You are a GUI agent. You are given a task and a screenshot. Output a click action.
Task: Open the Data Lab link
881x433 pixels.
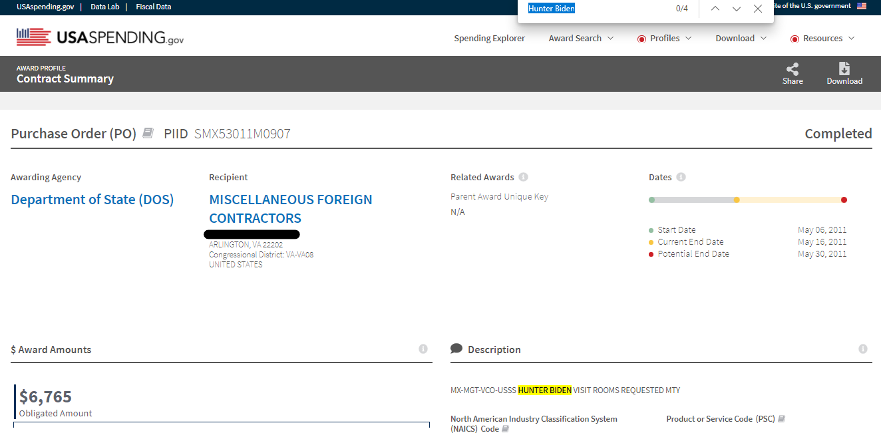coord(104,7)
